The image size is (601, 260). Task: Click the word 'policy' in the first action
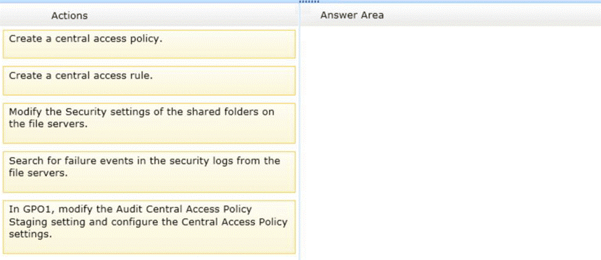(x=148, y=39)
